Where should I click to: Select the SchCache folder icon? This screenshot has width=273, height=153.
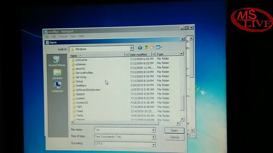point(73,60)
